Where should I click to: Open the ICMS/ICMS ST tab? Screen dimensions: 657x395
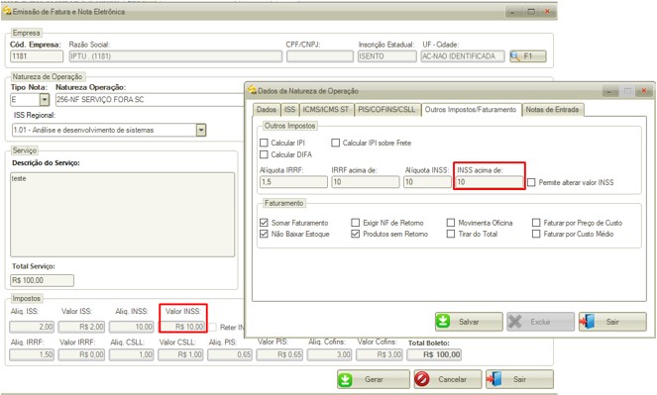pyautogui.click(x=326, y=110)
